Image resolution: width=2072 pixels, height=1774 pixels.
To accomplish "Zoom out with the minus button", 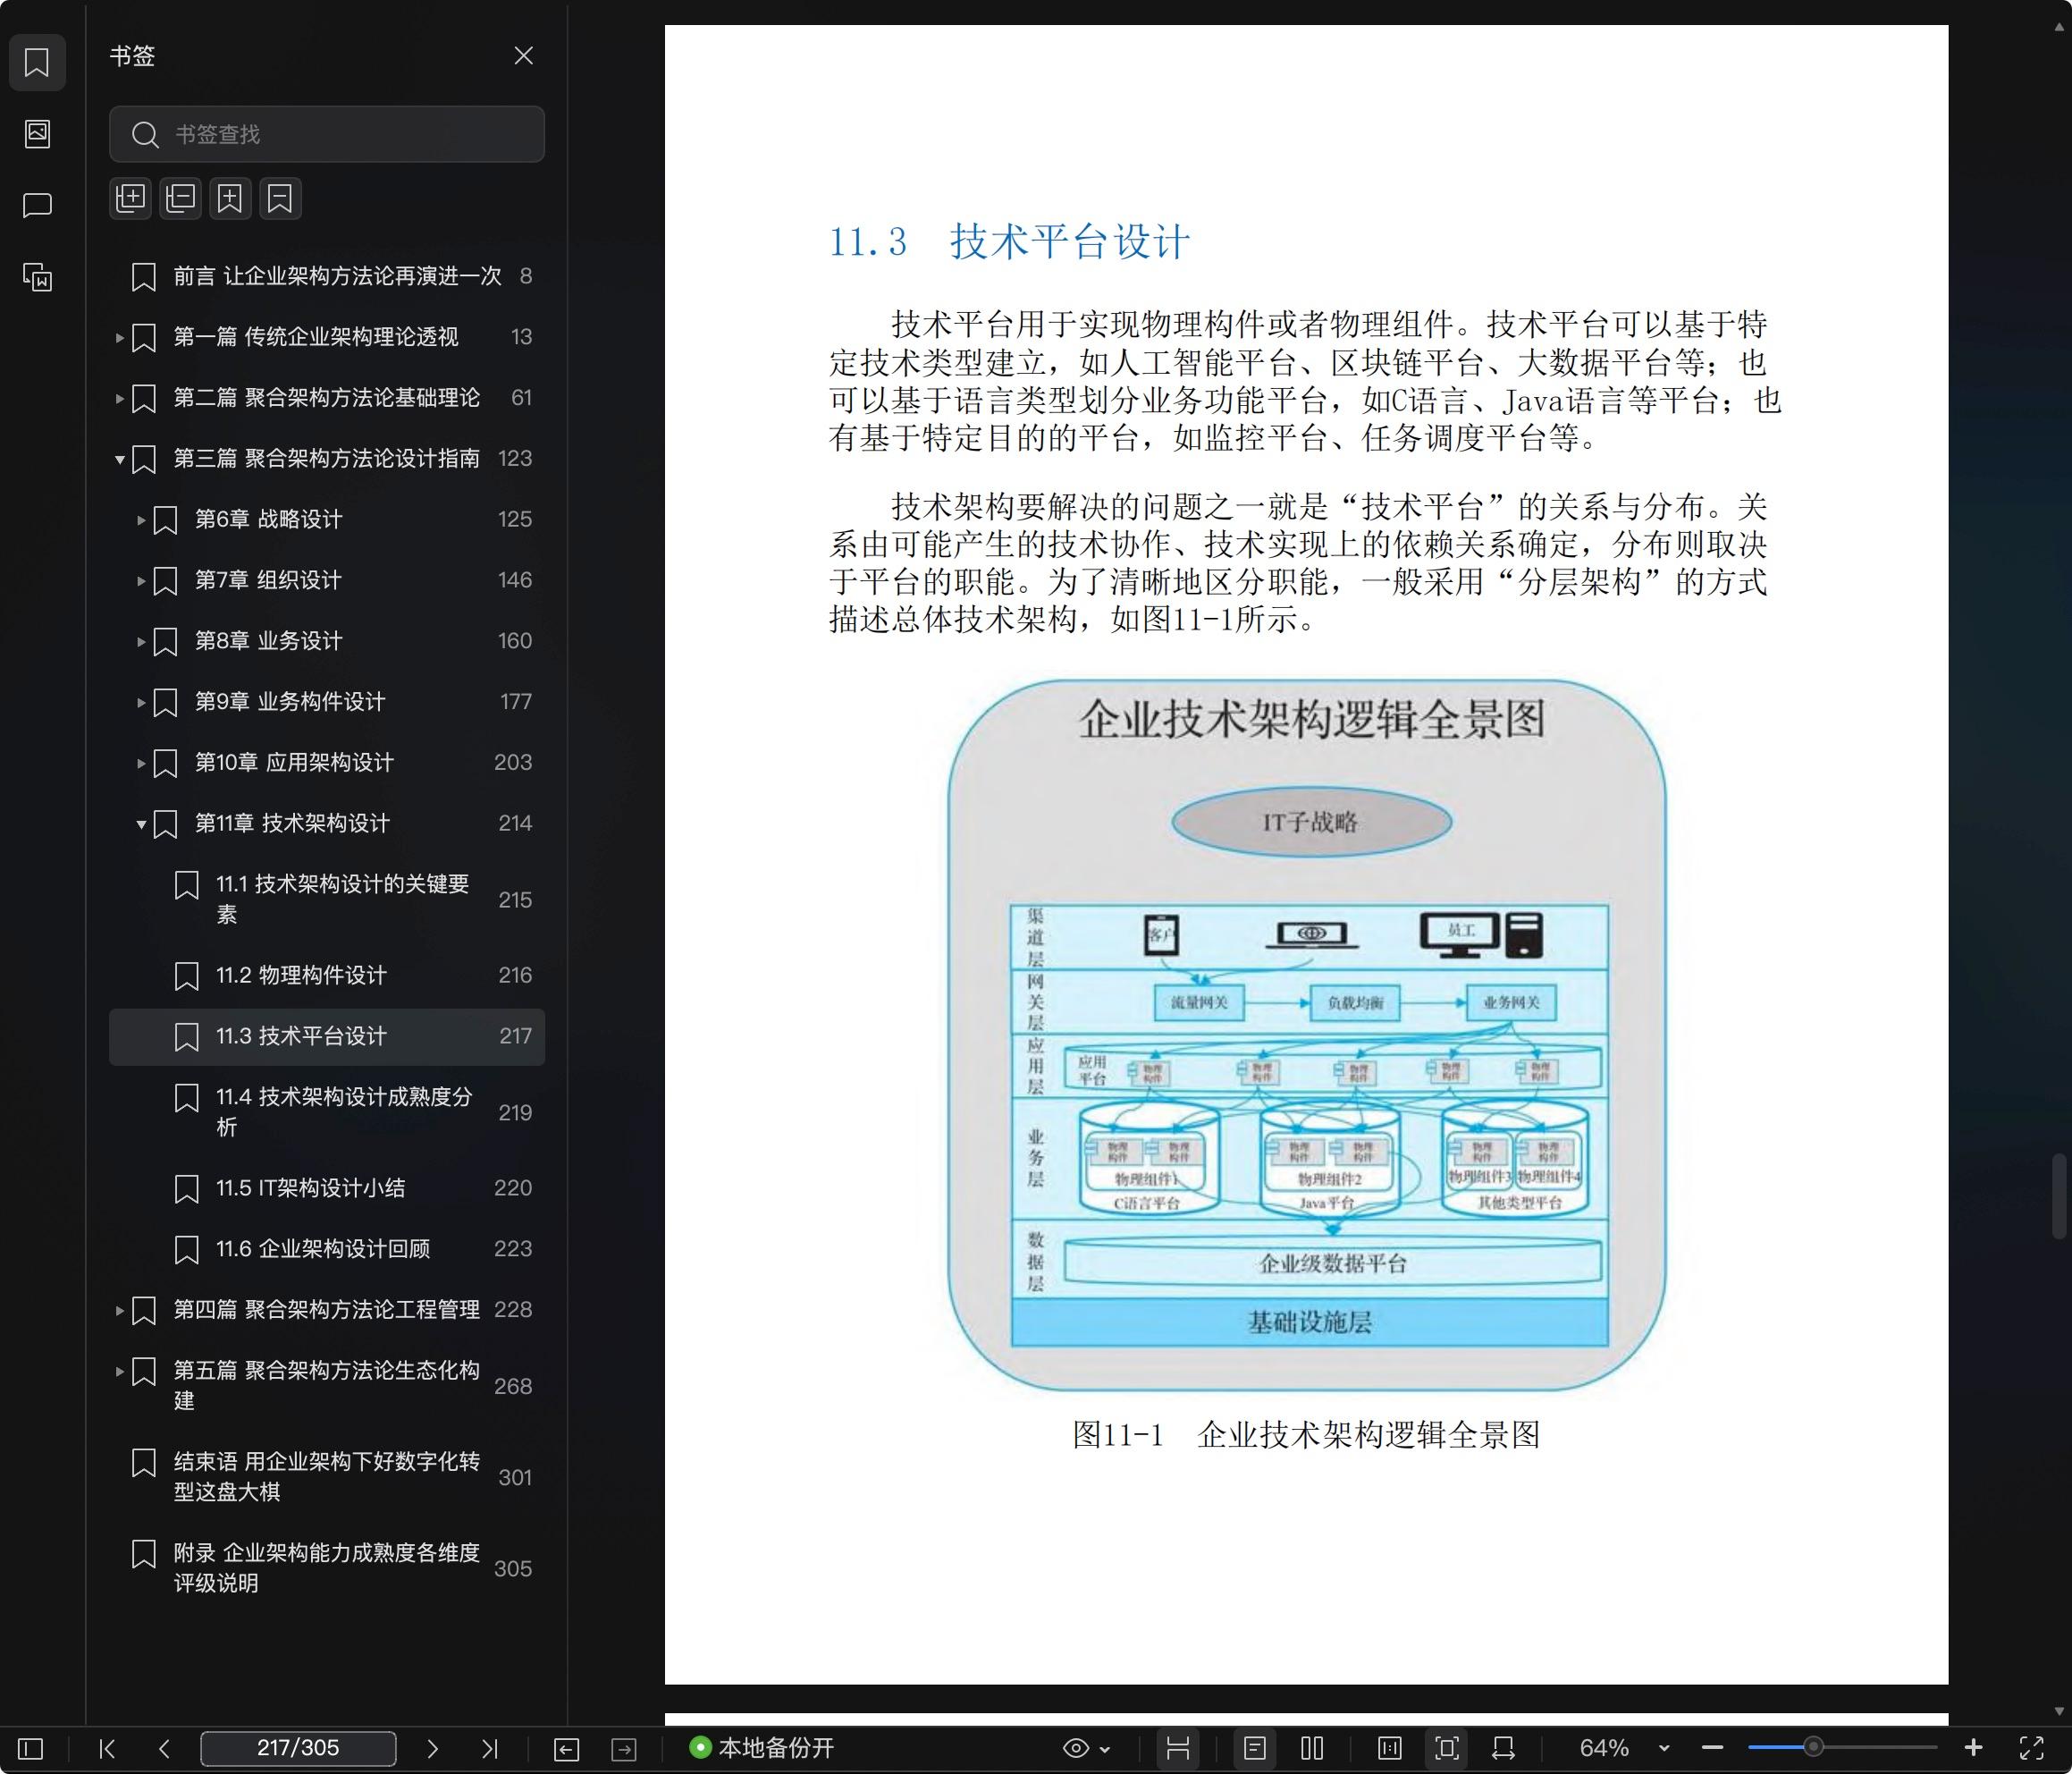I will pyautogui.click(x=1712, y=1749).
